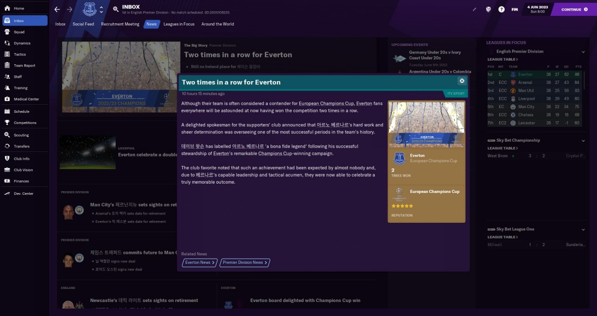
Task: Open the Transfers arrows icon
Action: tap(7, 146)
